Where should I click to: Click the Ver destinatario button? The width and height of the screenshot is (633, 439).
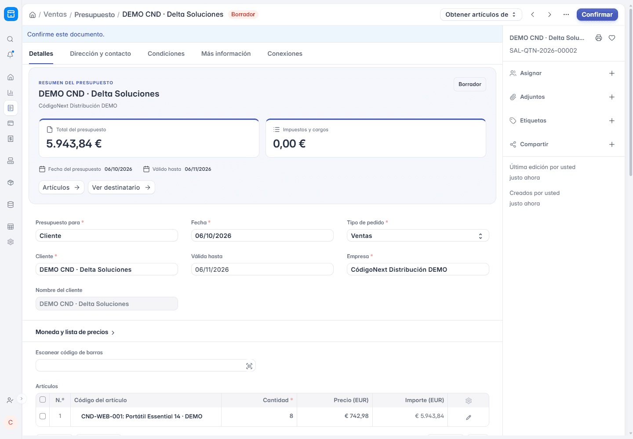121,187
